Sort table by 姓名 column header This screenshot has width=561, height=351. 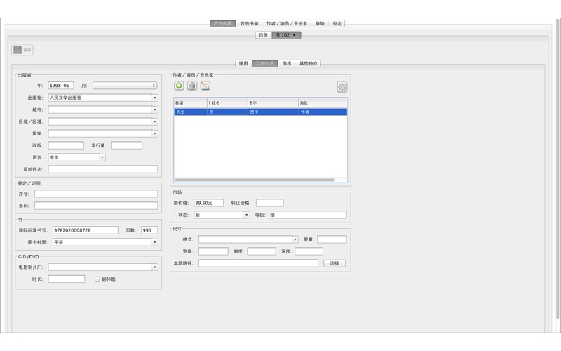tap(227, 102)
